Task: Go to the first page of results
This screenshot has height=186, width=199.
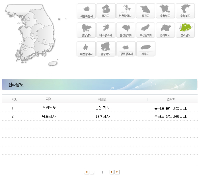Action: click(x=87, y=172)
